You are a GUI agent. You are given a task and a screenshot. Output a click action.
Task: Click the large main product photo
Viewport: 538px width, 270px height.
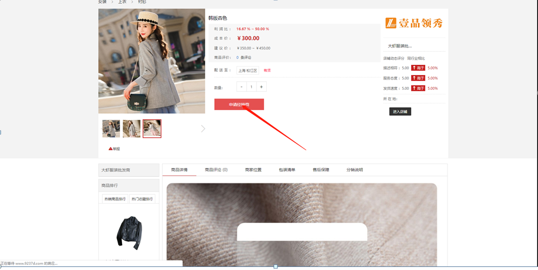coord(152,61)
